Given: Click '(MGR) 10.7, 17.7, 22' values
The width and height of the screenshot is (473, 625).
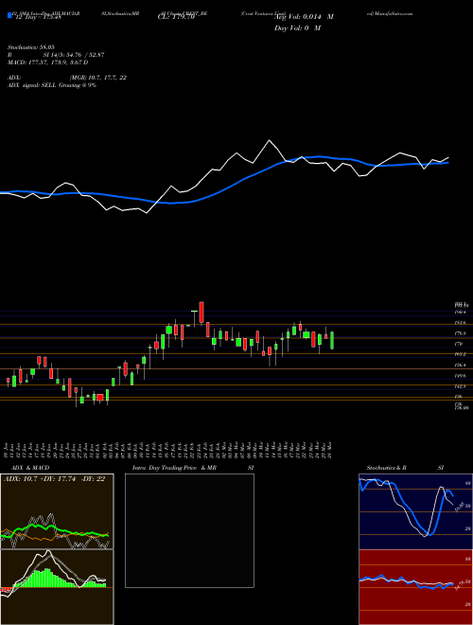Looking at the screenshot, I should [x=98, y=78].
